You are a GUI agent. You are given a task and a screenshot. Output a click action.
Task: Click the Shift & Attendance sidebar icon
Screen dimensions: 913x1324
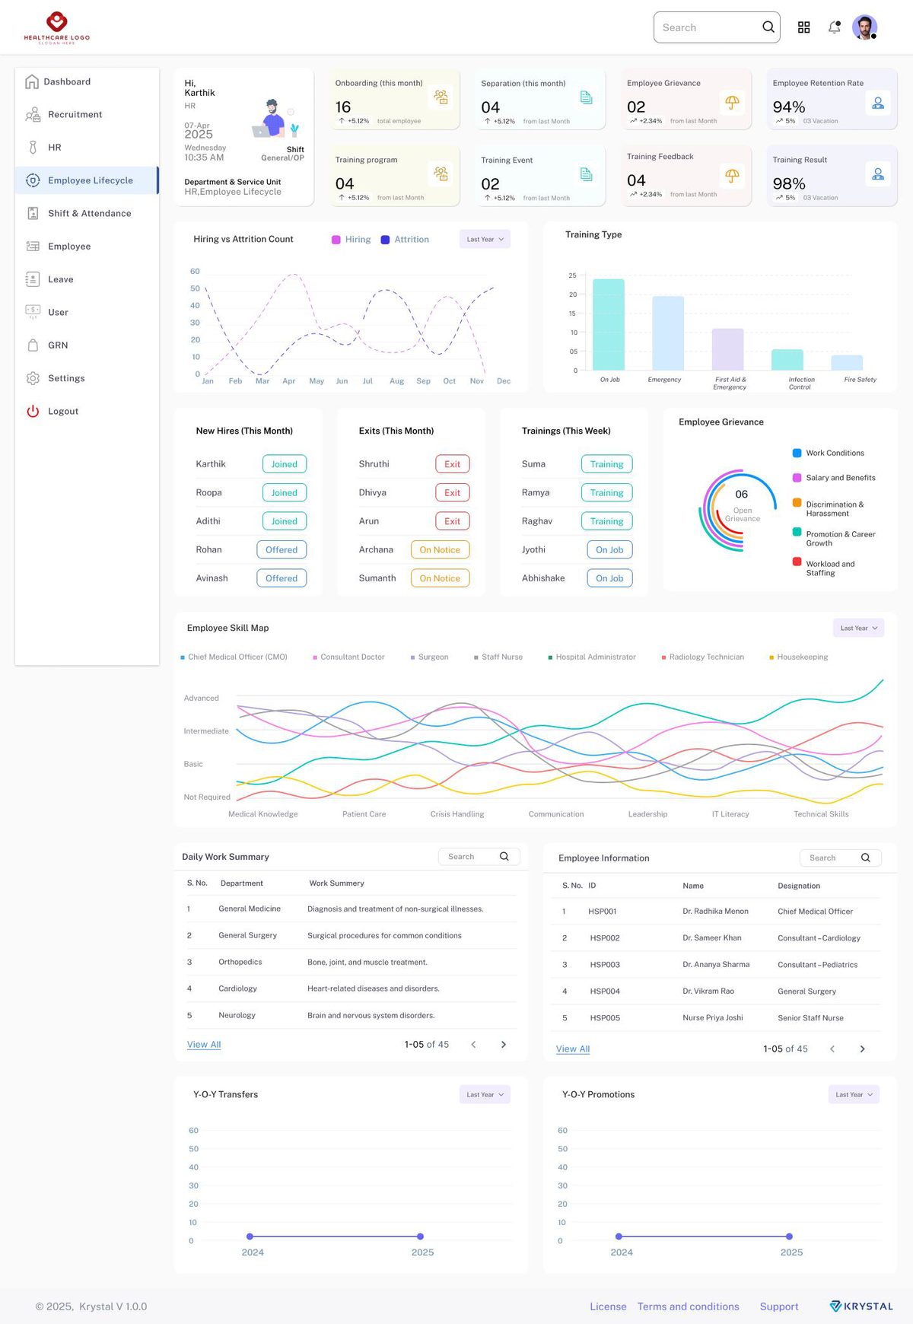click(33, 214)
